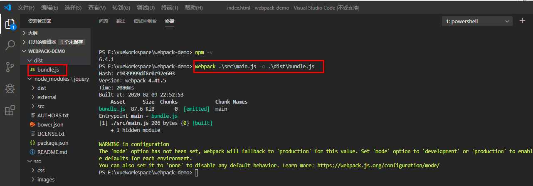Collapse the WEBPACK-DEMO root folder
533x186 pixels.
[x=55, y=51]
